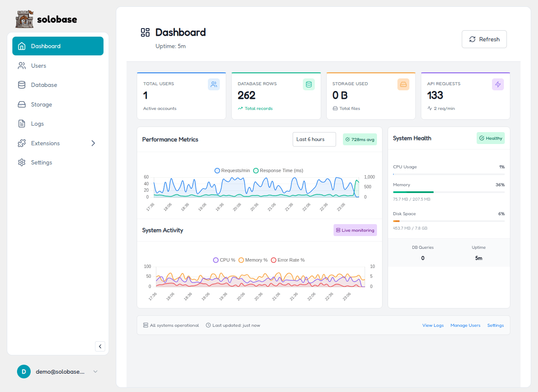Click the Dashboard grid icon in header

pos(145,32)
